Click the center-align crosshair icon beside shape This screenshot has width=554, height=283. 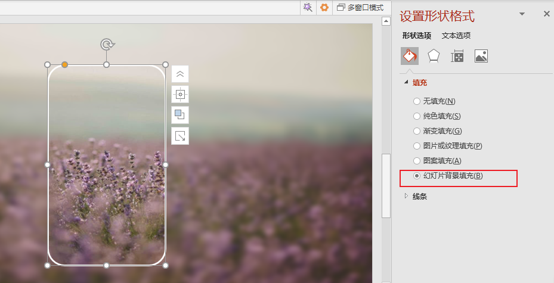click(180, 94)
